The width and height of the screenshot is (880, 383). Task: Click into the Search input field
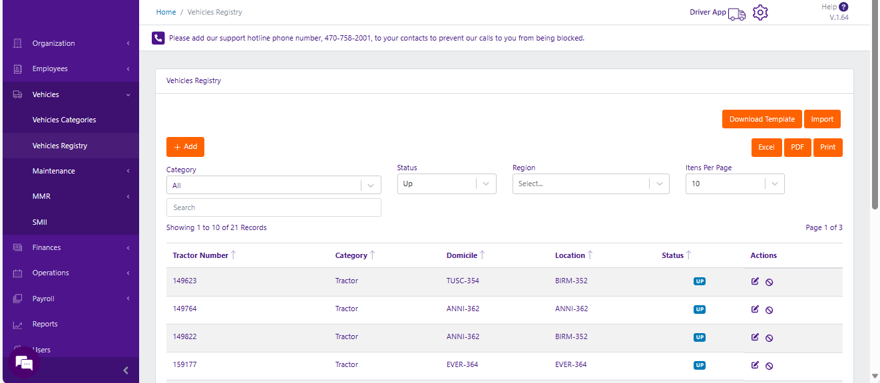coord(274,207)
